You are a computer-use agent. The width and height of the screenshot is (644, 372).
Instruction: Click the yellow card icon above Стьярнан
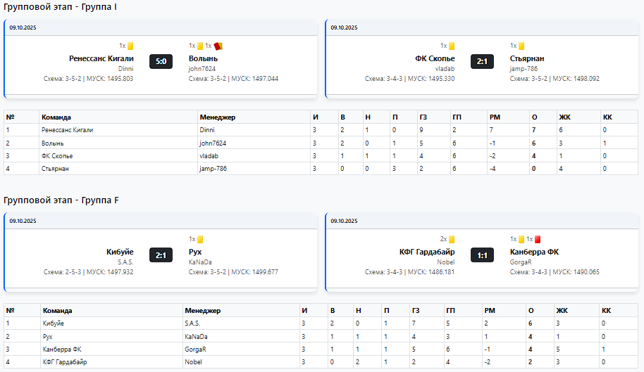pyautogui.click(x=521, y=46)
